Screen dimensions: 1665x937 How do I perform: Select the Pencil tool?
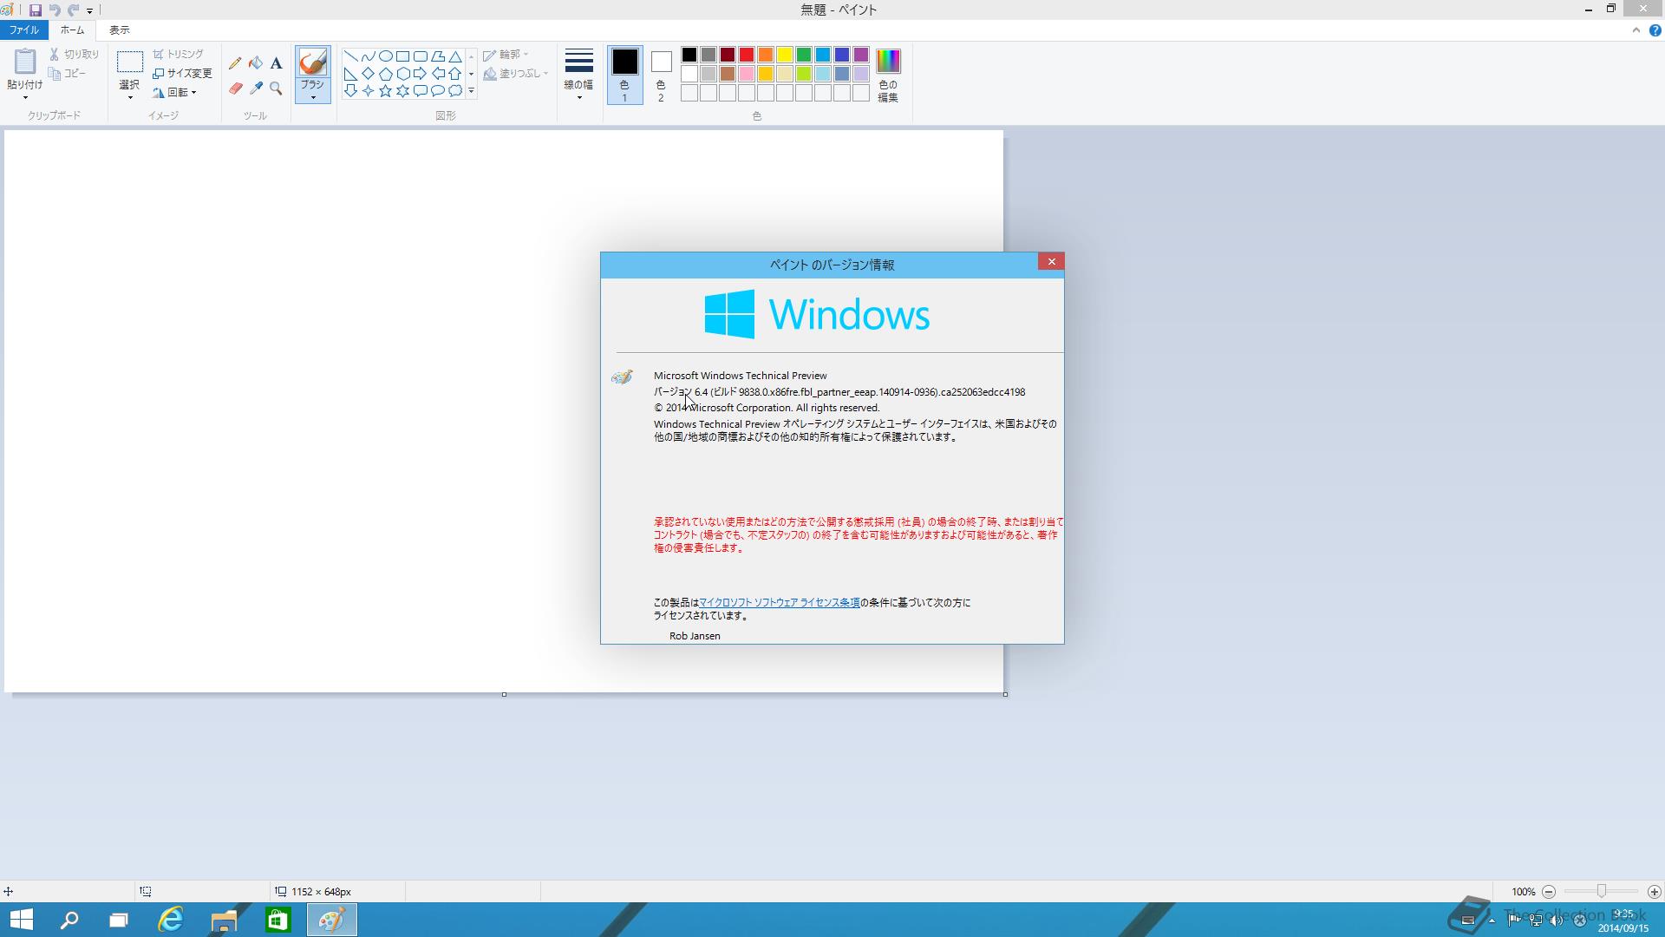point(235,63)
